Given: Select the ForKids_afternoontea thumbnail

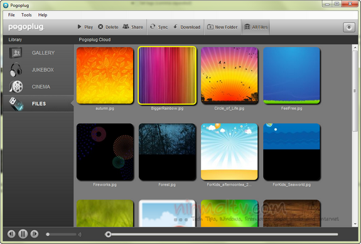Looking at the screenshot, I should (x=229, y=152).
